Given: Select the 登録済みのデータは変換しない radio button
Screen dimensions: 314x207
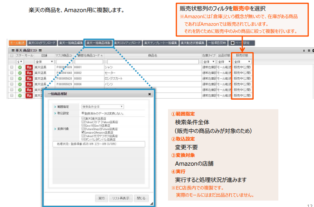Looking at the screenshot, I should pos(83,113).
